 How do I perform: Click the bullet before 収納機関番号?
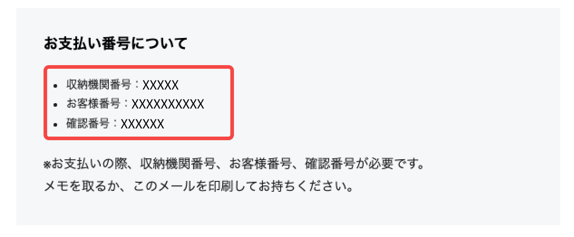tap(56, 85)
